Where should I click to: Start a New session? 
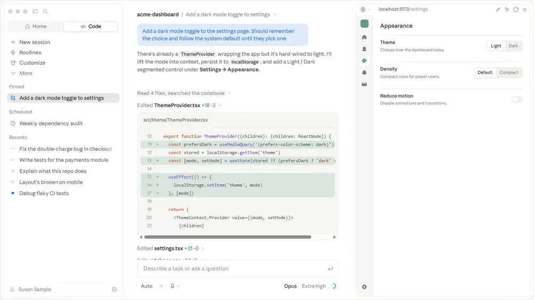[34, 42]
